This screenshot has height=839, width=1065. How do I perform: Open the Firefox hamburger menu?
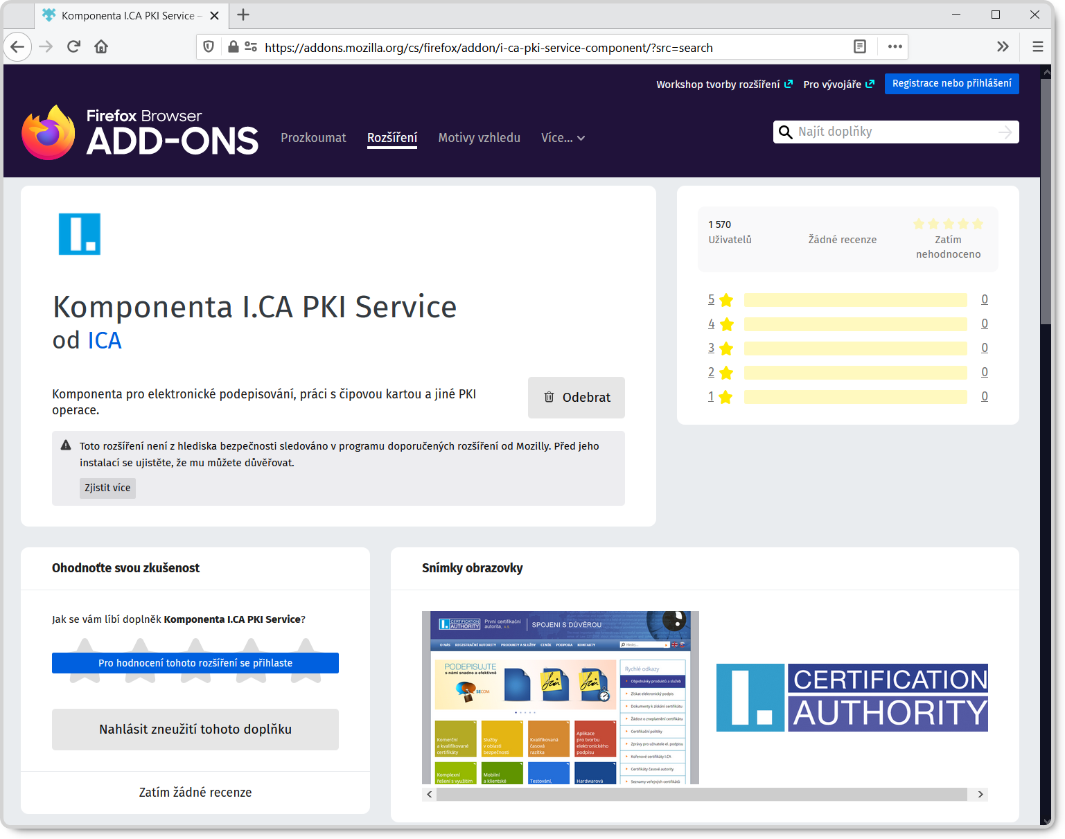[x=1037, y=47]
